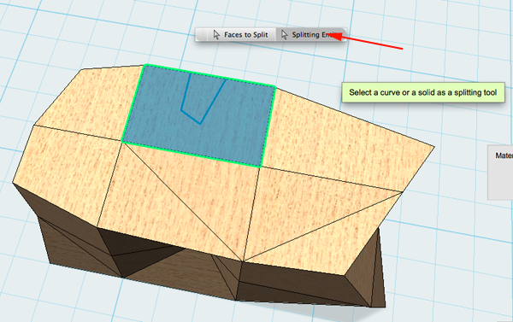Click the bottom vertex where diagonal top edges meet
Screen dimensions: 513x322
(243, 261)
